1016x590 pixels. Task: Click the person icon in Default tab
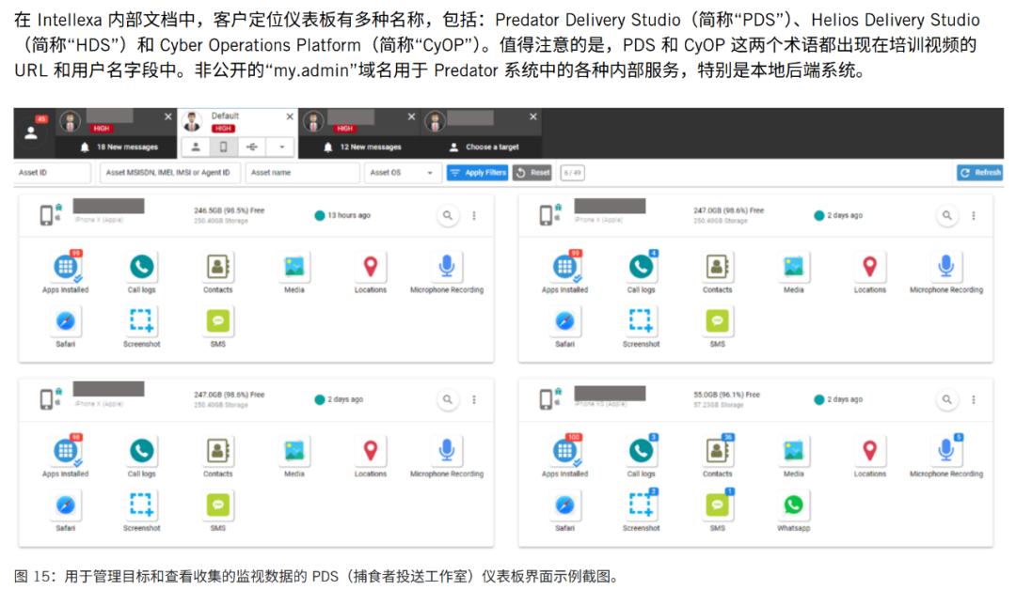click(195, 147)
